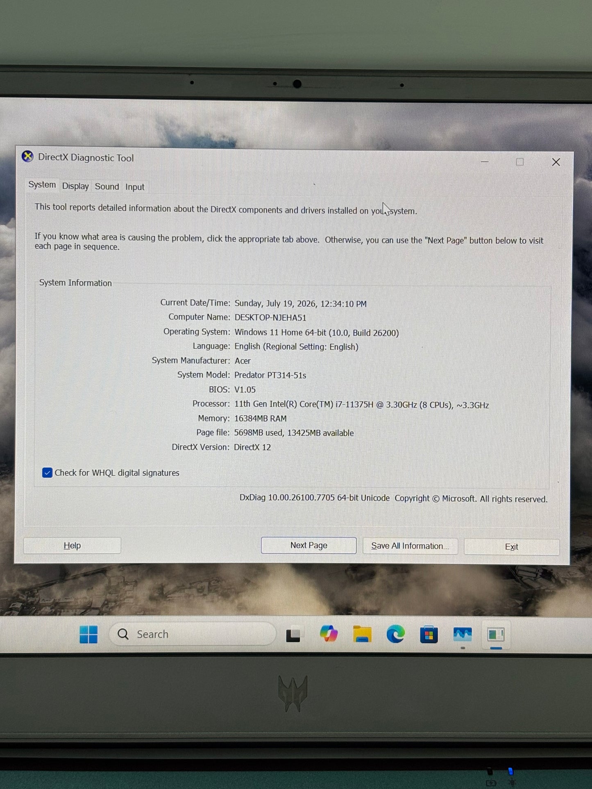Close the DirectX Diagnostic Tool window

click(556, 162)
